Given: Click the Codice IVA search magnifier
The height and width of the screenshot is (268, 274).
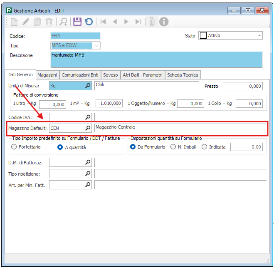Looking at the screenshot, I should coord(88,117).
